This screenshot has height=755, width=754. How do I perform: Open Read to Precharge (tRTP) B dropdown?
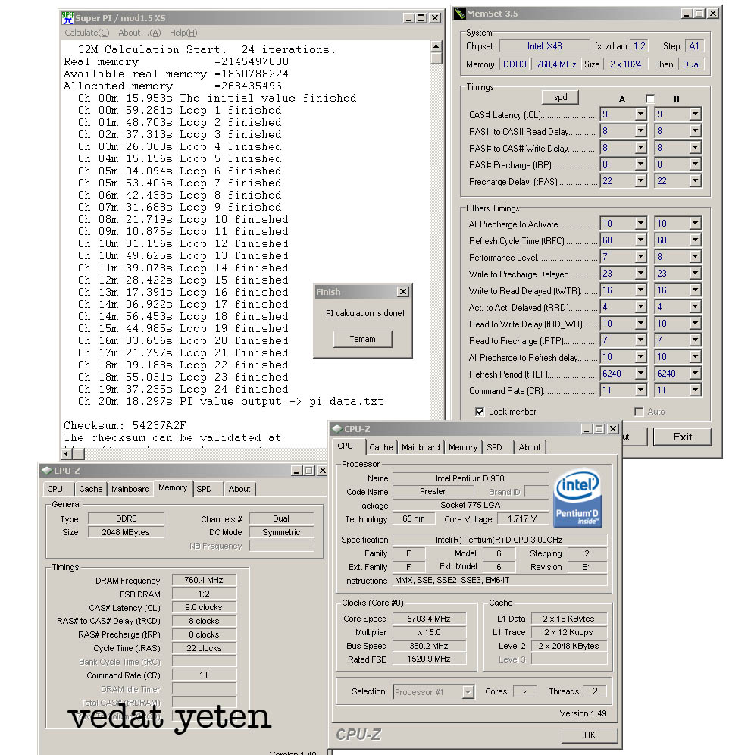[695, 340]
